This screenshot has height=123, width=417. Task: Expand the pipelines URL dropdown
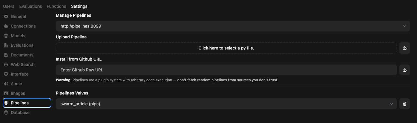tap(404, 26)
